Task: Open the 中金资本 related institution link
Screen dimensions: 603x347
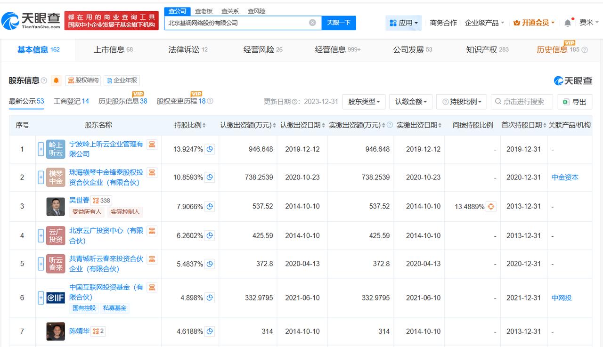Action: coord(564,178)
